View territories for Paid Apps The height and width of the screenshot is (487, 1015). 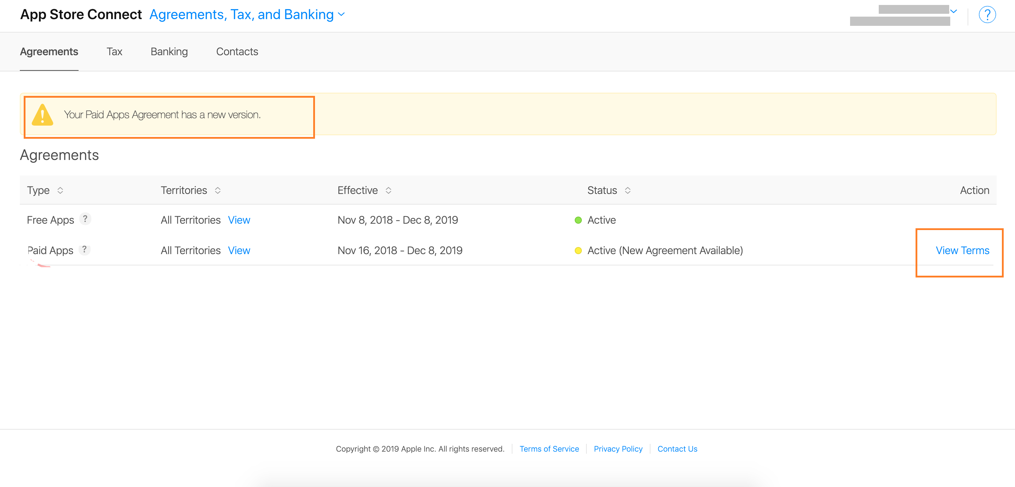tap(239, 251)
